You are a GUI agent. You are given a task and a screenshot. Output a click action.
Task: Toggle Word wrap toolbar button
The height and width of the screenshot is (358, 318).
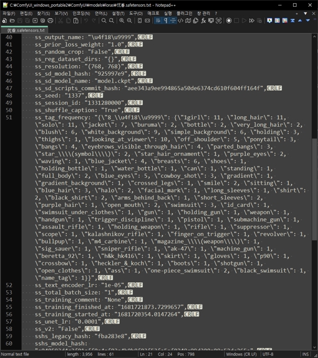point(158,21)
